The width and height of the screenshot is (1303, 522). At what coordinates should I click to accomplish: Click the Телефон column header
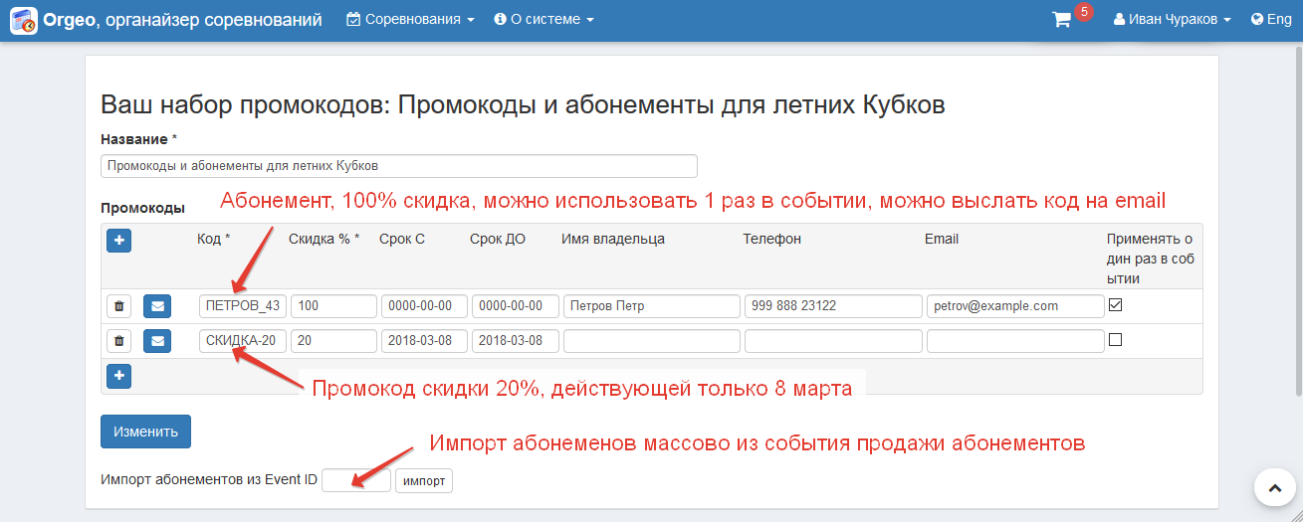coord(771,239)
